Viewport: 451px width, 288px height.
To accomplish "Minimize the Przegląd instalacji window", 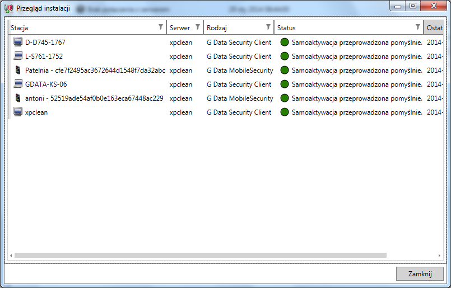I will click(398, 6).
